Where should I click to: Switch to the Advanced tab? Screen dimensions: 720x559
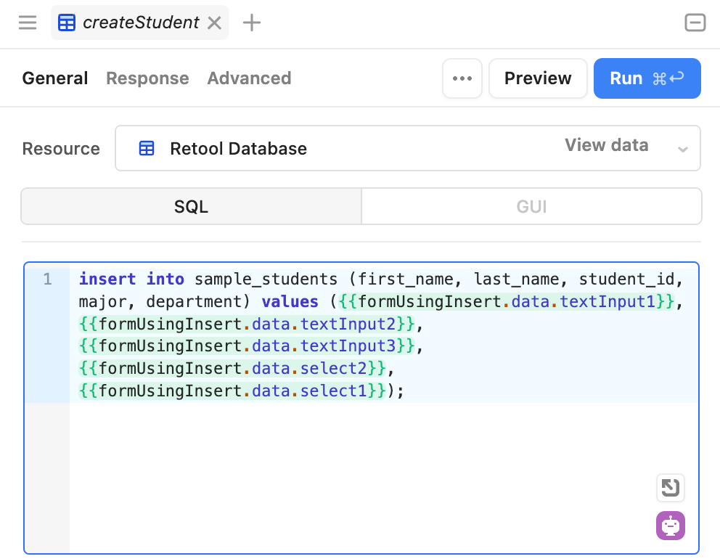tap(250, 78)
